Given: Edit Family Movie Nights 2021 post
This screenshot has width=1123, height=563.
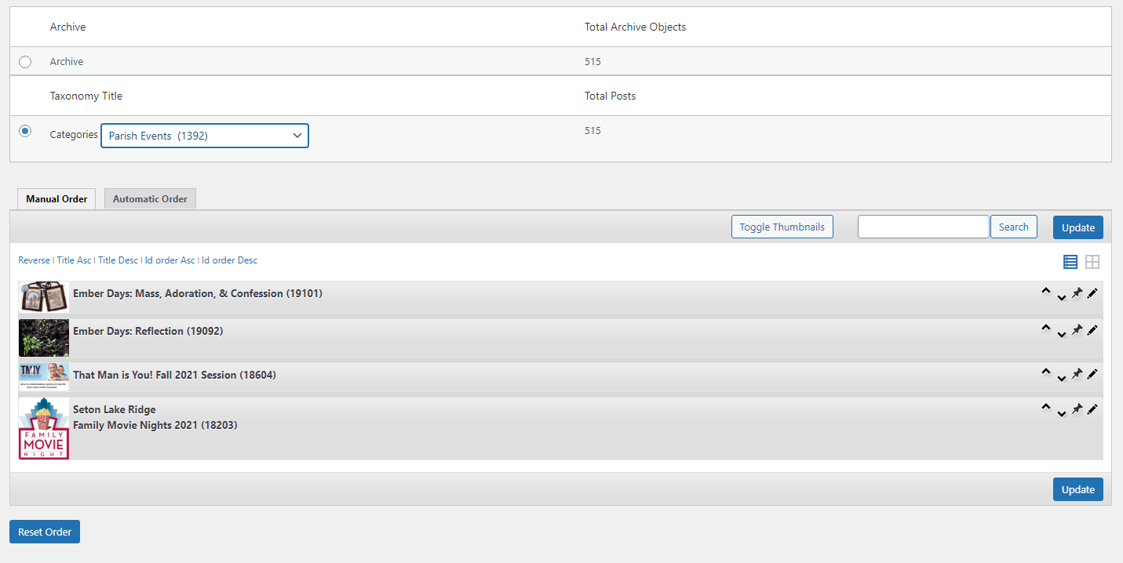Looking at the screenshot, I should pos(1092,409).
